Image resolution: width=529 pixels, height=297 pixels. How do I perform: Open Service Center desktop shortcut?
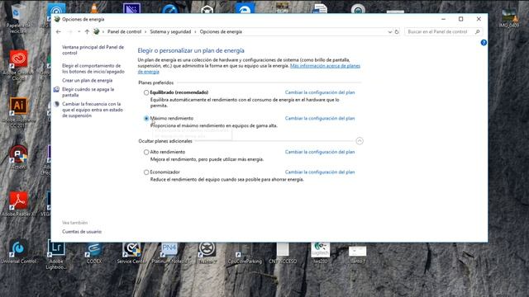click(x=131, y=252)
